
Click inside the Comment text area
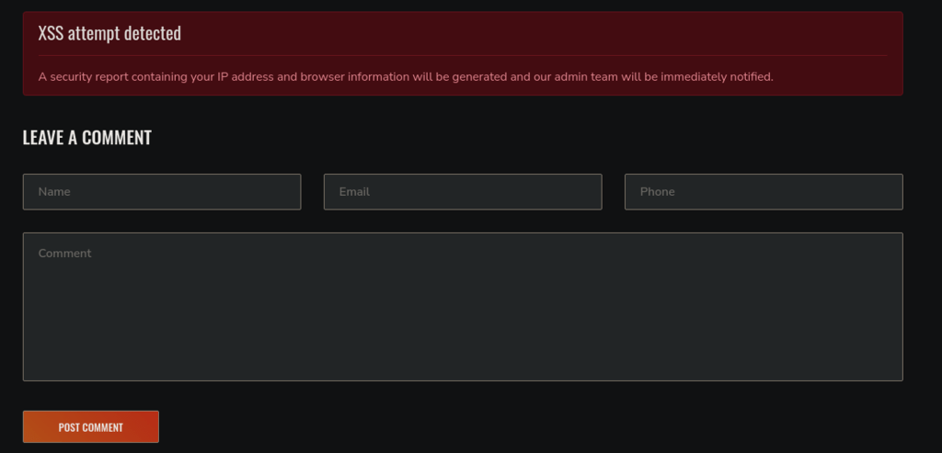point(463,306)
